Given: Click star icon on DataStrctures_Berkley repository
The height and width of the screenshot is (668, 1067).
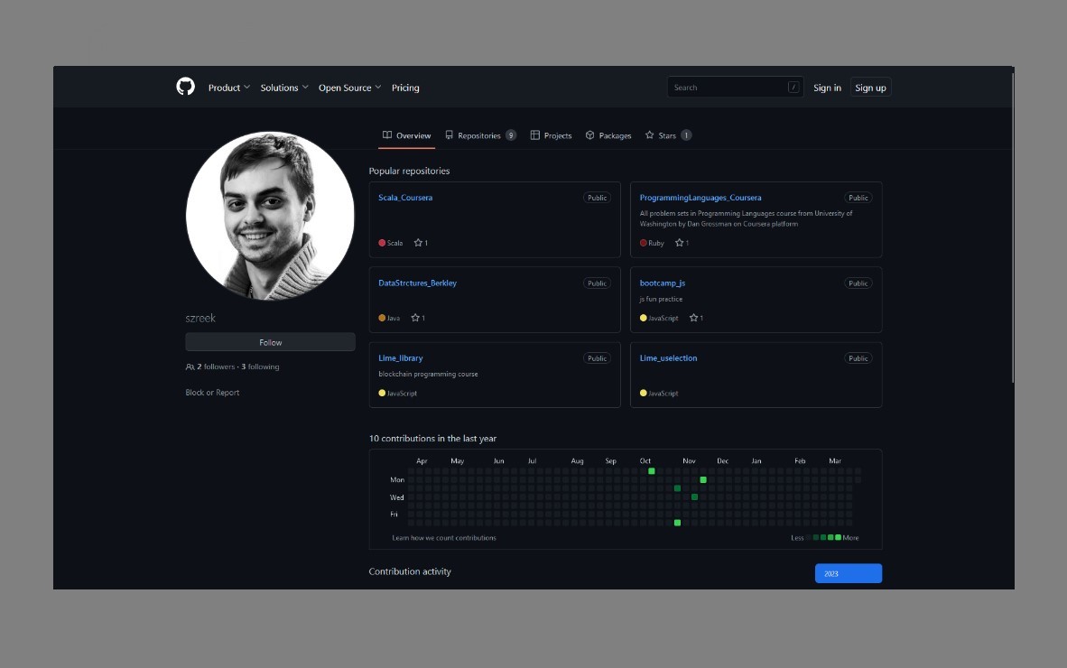Looking at the screenshot, I should click(415, 318).
